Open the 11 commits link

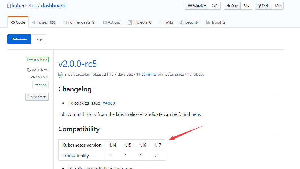(x=146, y=75)
